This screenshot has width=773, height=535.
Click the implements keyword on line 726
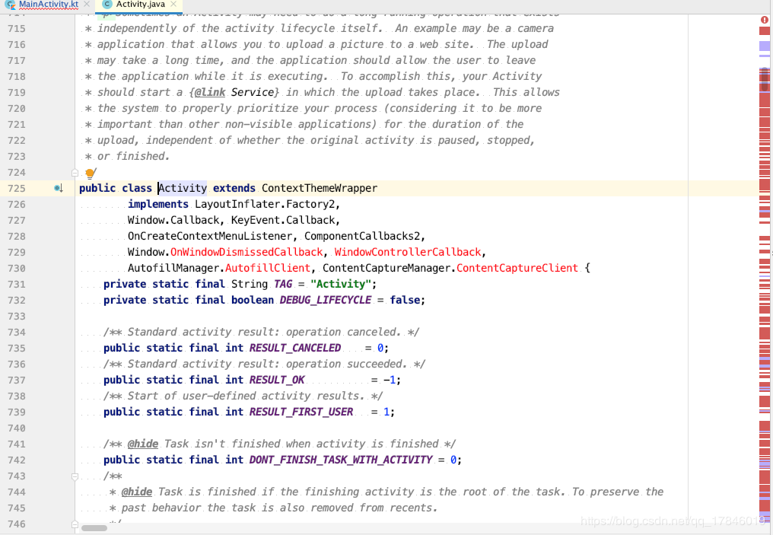(158, 204)
